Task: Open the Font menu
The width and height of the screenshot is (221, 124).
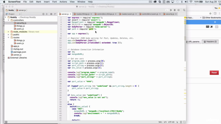Action: (x=55, y=2)
